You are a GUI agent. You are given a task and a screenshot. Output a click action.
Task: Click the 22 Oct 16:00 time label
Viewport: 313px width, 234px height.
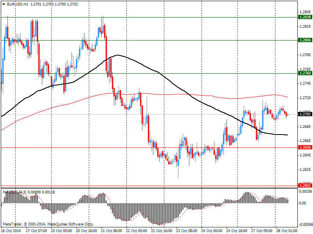[x=162, y=231]
